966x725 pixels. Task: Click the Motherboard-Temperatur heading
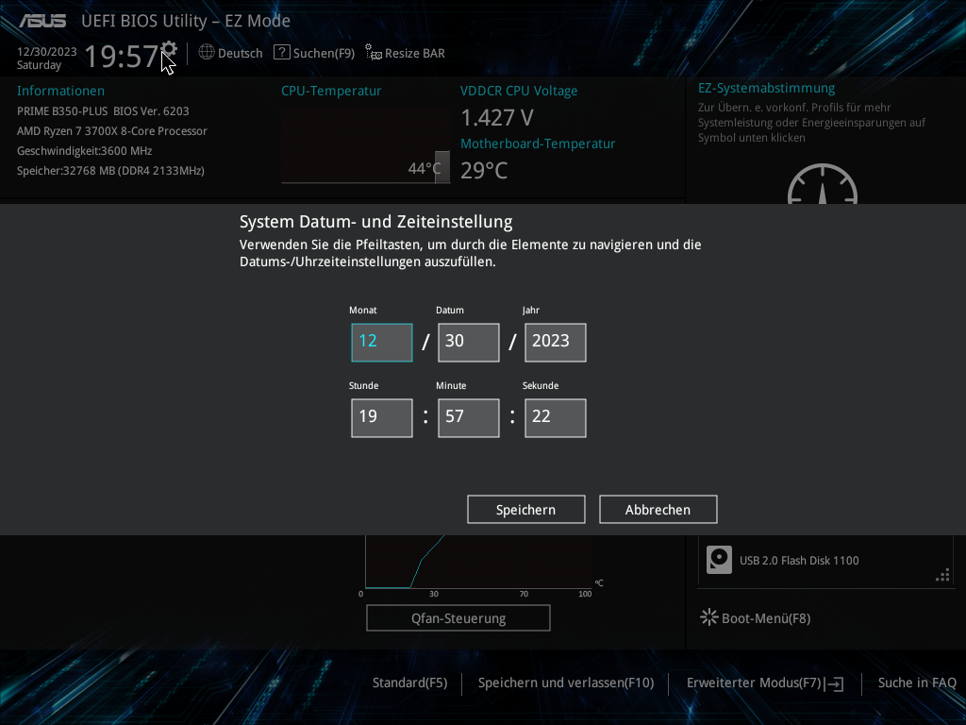pyautogui.click(x=538, y=143)
